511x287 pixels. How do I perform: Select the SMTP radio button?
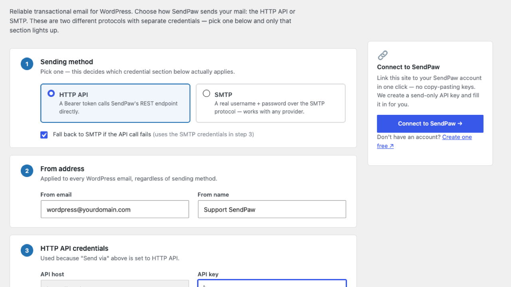(206, 93)
